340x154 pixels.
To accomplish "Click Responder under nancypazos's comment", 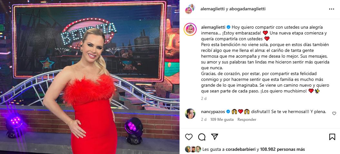I will 247,120.
